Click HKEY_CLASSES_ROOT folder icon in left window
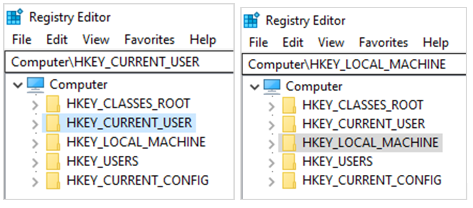This screenshot has height=208, width=473. coord(53,104)
